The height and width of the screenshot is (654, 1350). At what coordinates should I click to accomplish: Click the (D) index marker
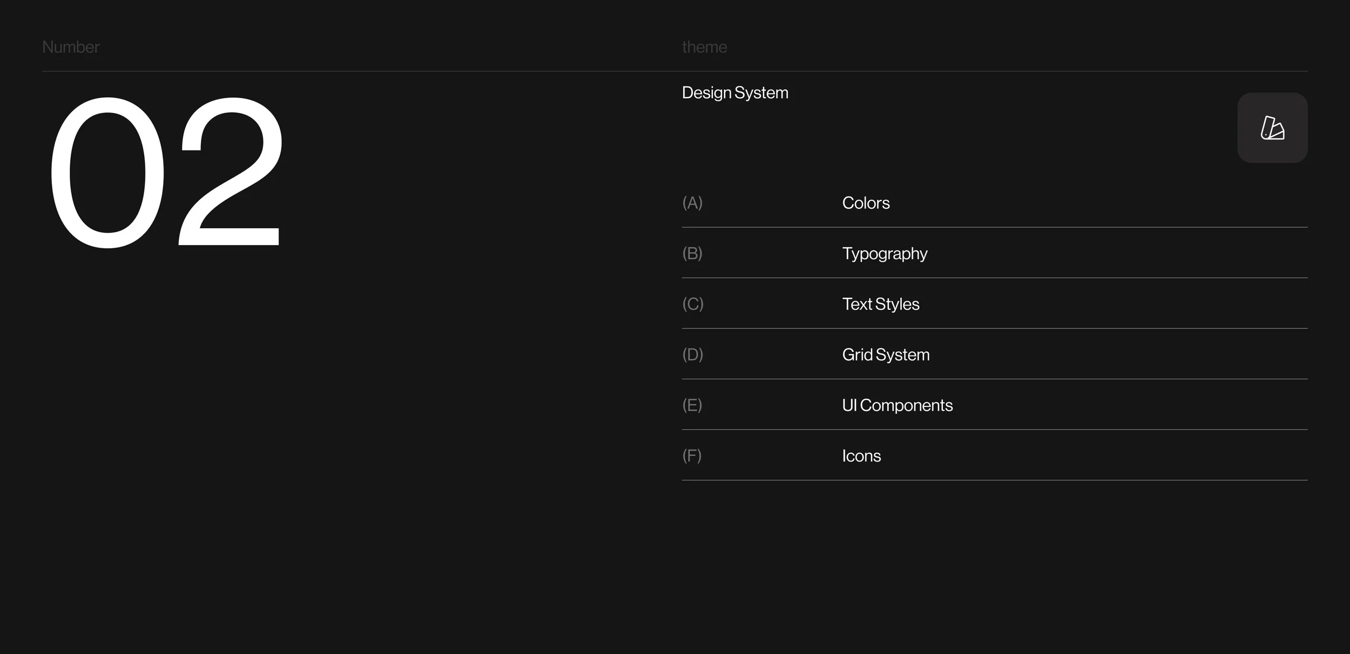point(693,355)
